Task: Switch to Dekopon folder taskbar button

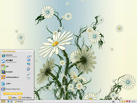Action: tap(19, 101)
